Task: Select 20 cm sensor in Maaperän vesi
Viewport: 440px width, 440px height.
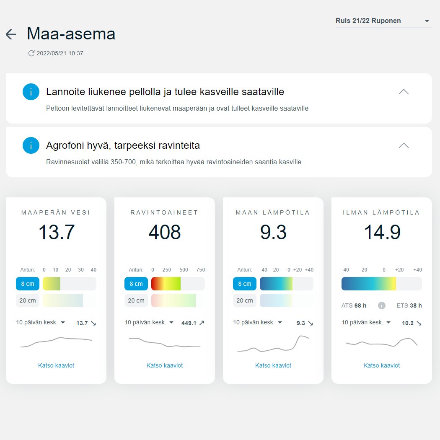Action: pos(28,300)
